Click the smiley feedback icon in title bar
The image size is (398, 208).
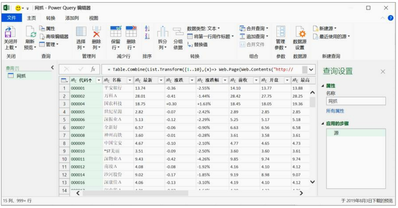(18, 8)
